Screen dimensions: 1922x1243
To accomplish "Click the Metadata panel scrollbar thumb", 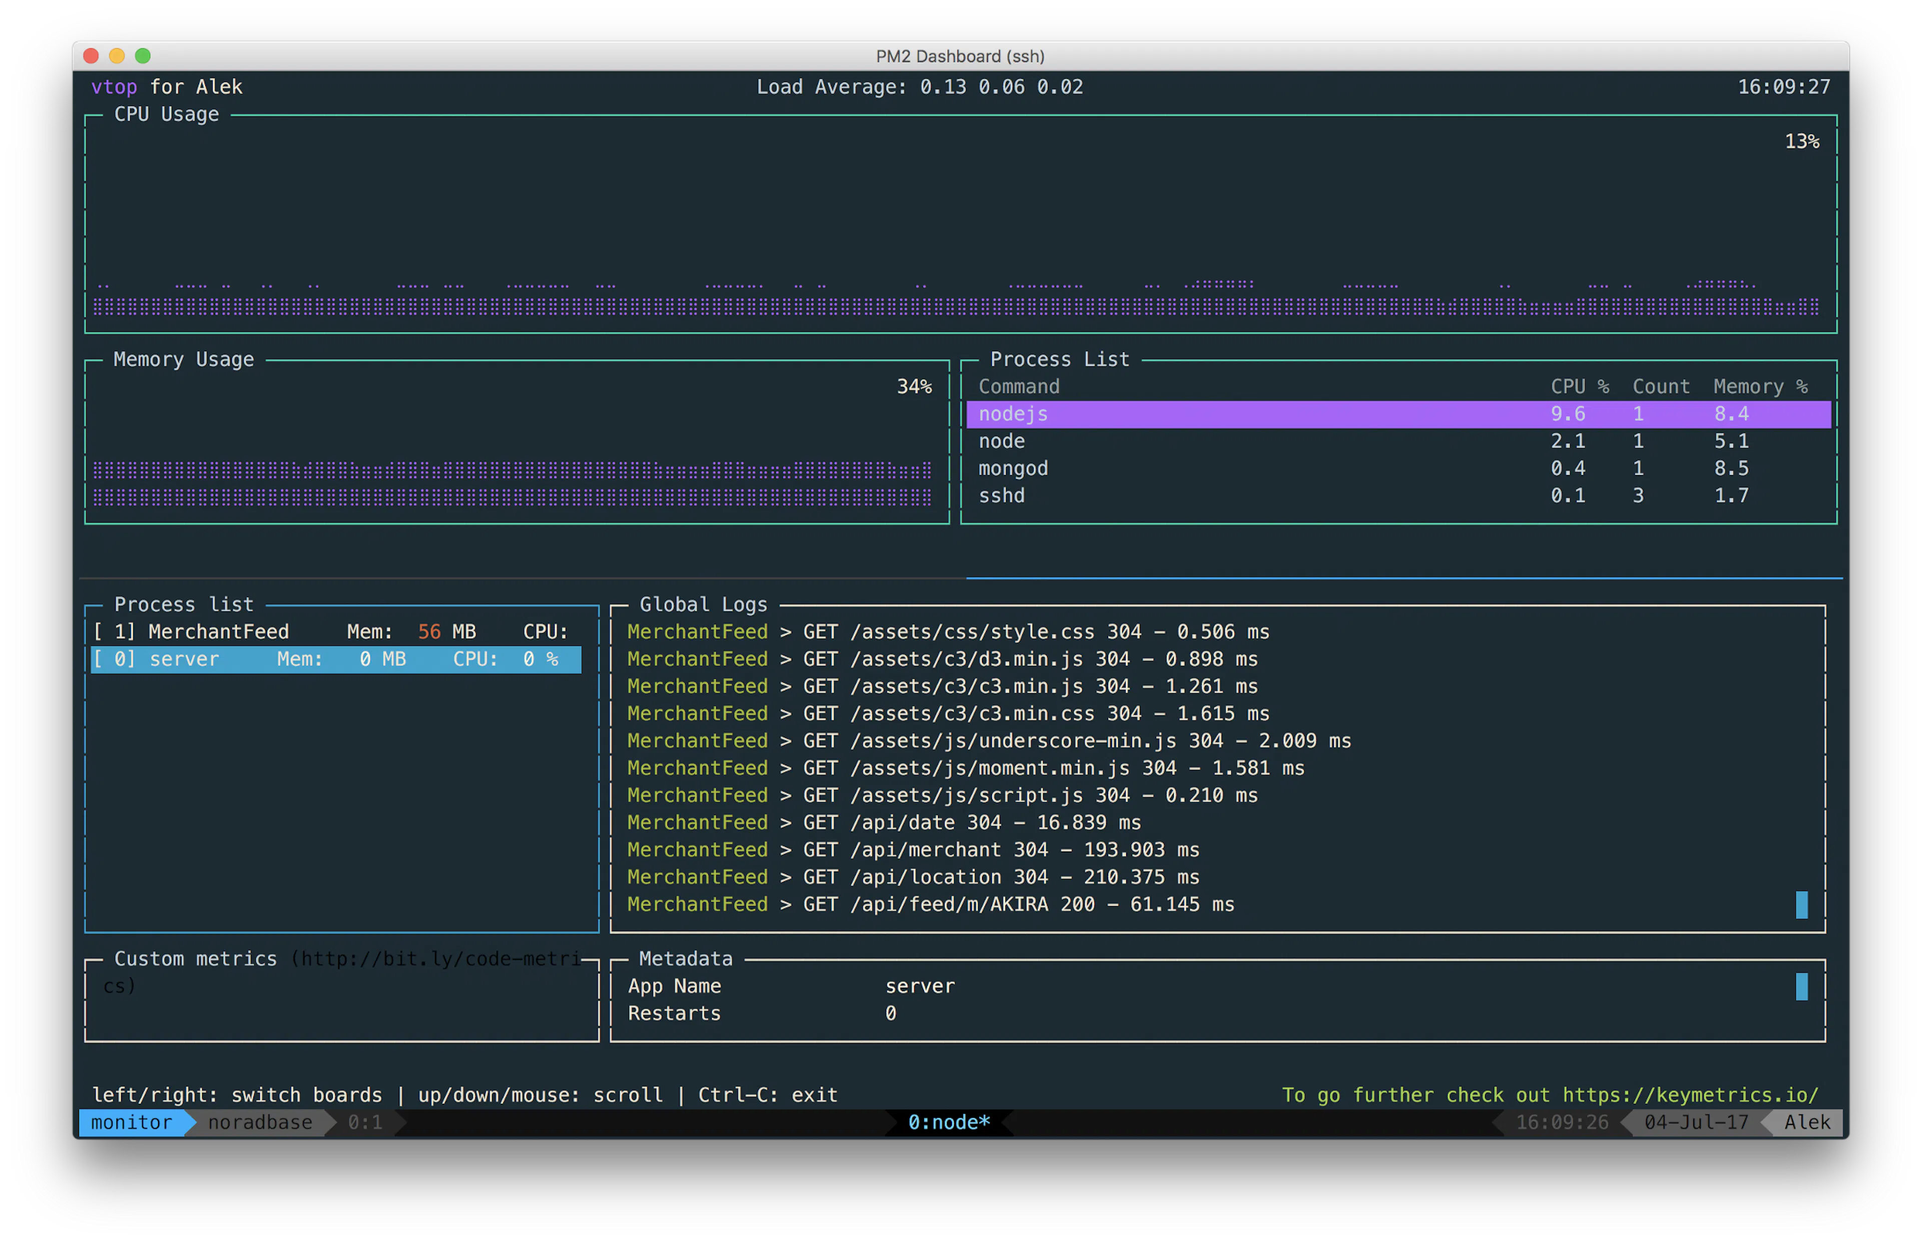I will point(1801,986).
